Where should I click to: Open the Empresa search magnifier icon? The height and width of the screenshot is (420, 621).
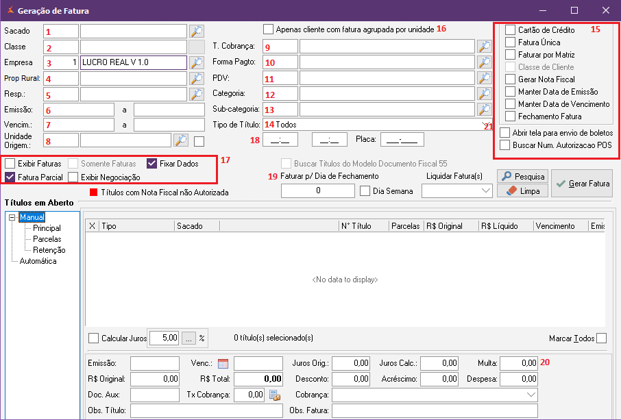[x=197, y=62]
